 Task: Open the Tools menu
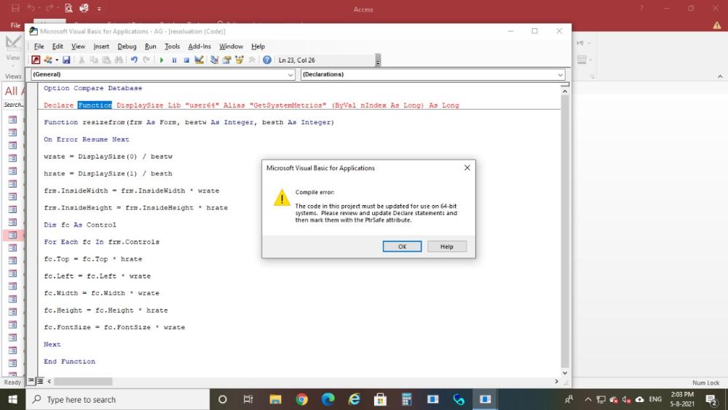click(172, 47)
